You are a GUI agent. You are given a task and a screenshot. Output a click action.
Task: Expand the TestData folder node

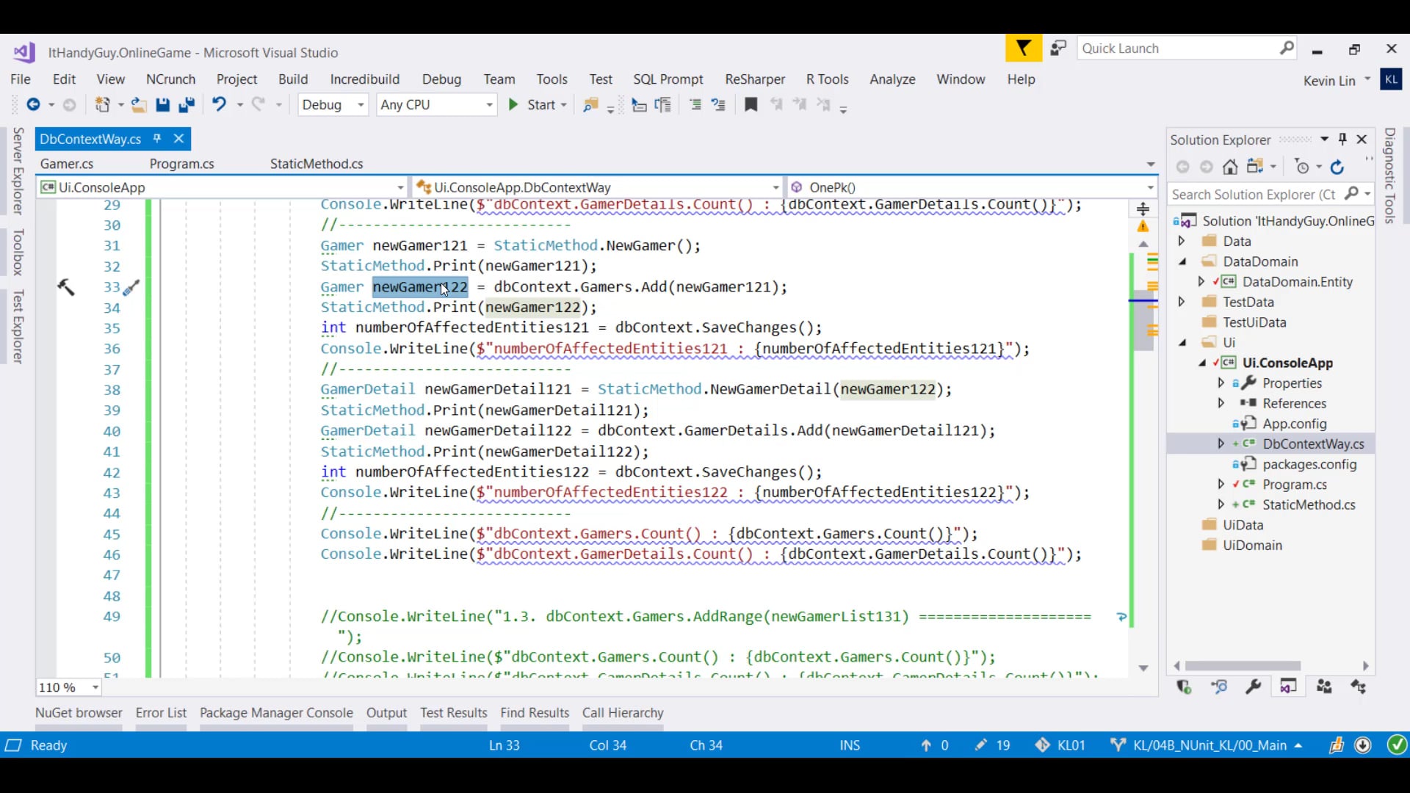click(1182, 302)
